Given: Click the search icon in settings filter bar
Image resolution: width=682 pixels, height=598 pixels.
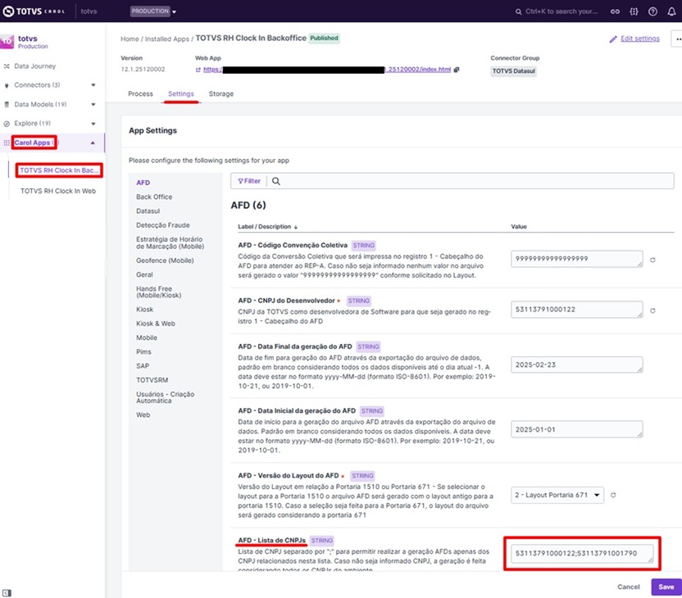Looking at the screenshot, I should (276, 181).
